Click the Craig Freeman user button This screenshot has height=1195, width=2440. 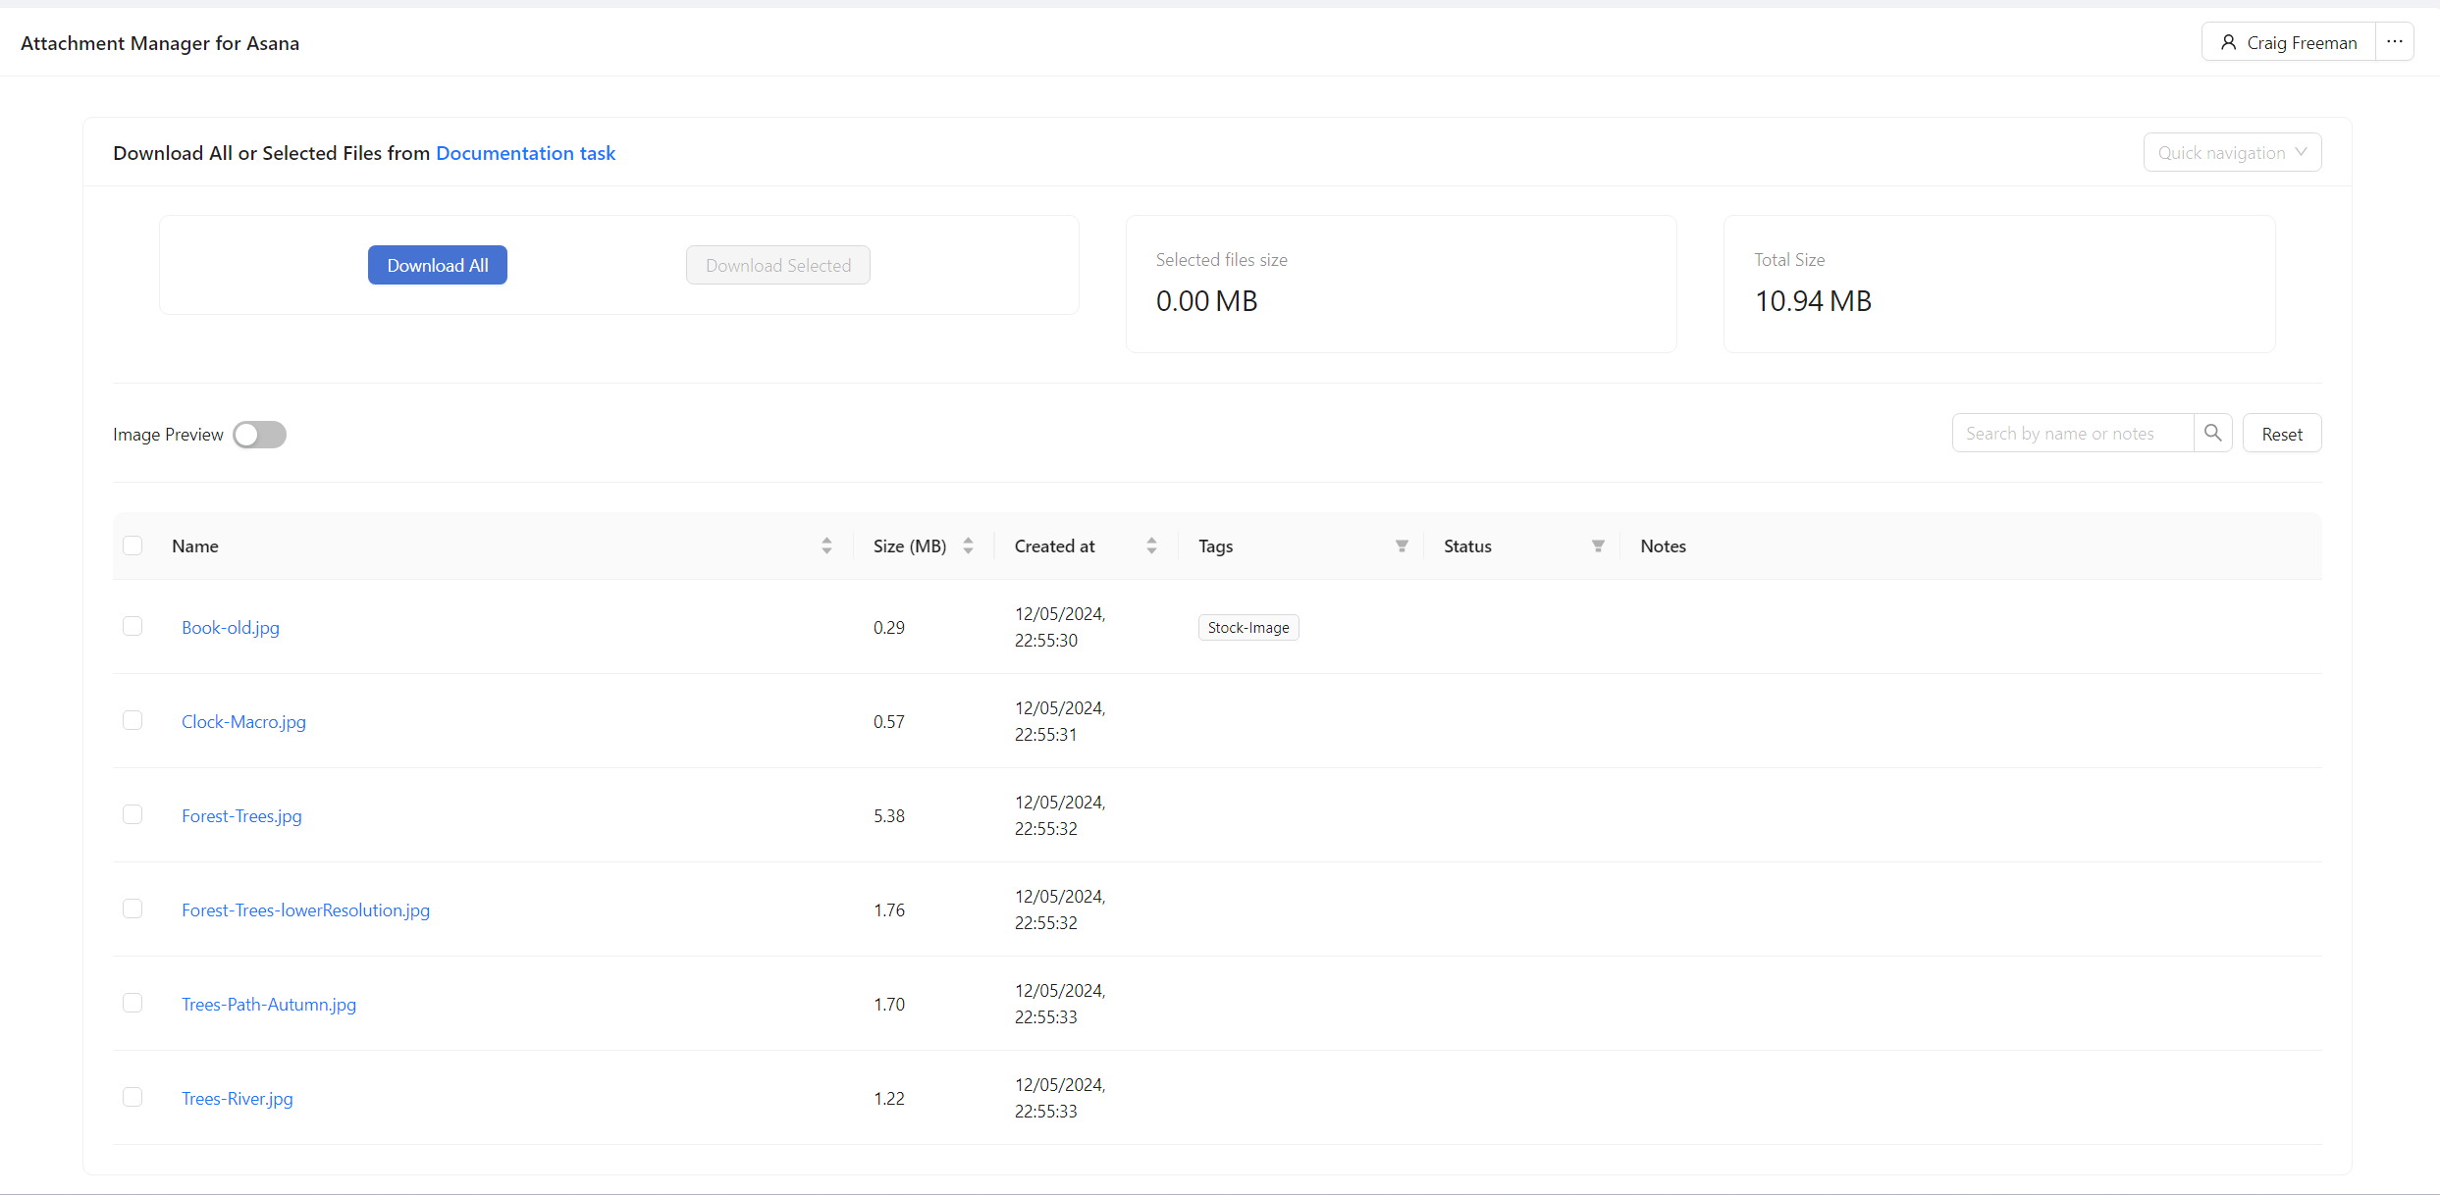click(x=2289, y=42)
